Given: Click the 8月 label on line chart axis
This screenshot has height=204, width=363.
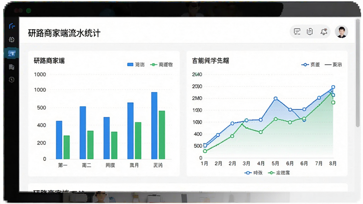Looking at the screenshot, I should coord(333,164).
